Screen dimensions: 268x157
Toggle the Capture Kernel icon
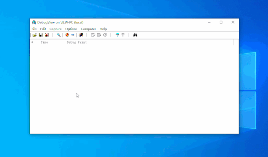(67, 35)
